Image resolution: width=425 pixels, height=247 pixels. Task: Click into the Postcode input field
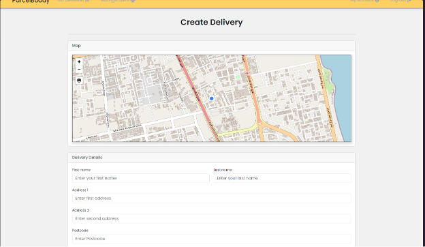[x=212, y=239]
